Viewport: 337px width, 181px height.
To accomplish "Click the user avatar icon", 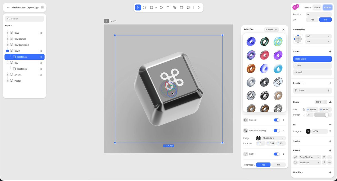I will [295, 7].
